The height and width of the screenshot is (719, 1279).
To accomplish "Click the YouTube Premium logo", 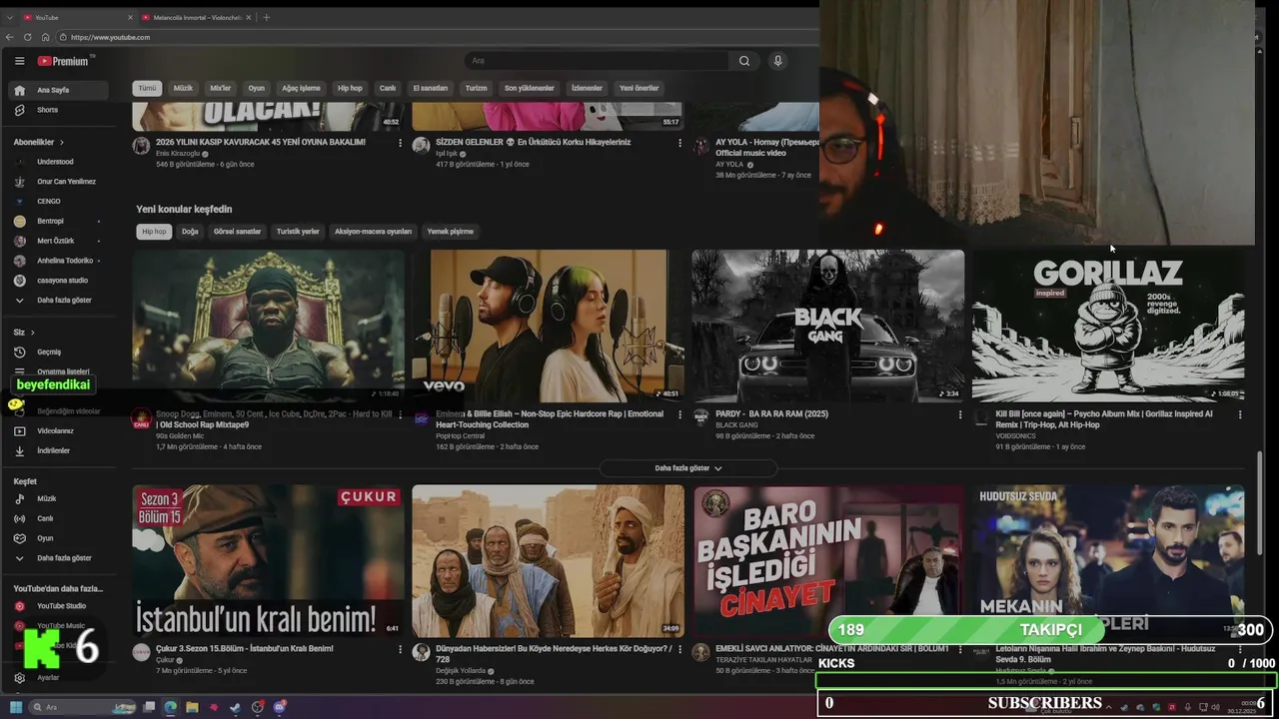I will [64, 61].
